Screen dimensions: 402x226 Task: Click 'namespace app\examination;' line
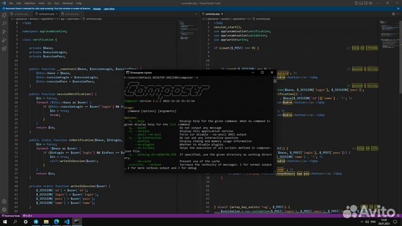[x=45, y=31]
